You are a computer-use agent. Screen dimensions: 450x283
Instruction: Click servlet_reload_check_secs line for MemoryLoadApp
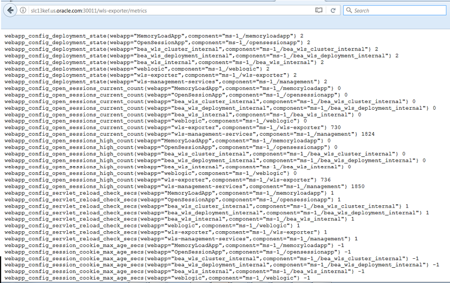(169, 194)
